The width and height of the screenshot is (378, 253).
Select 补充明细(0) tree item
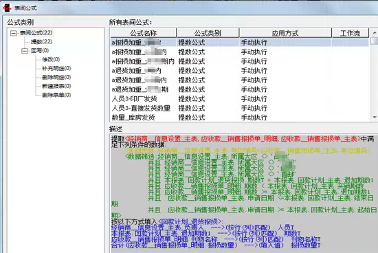point(56,68)
